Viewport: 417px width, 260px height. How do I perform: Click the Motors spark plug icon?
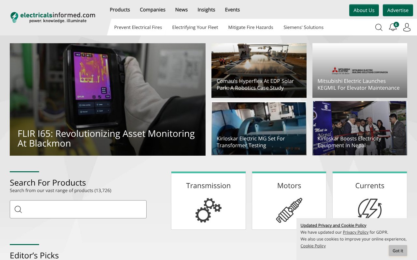[x=289, y=210]
